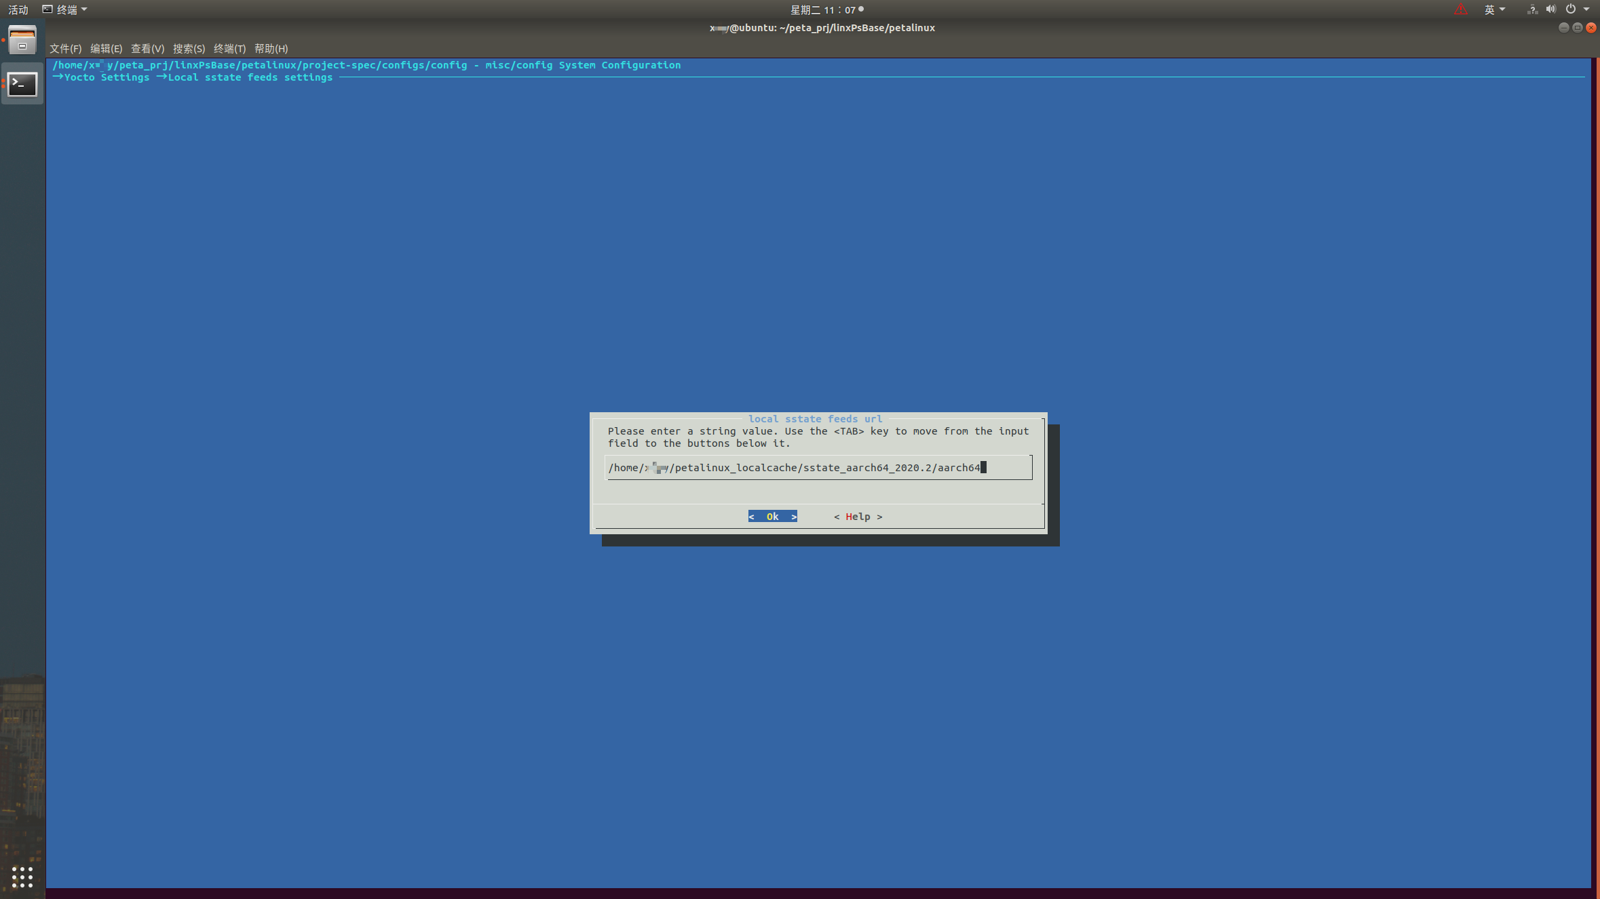
Task: Click the sstate feeds url text field
Action: click(x=818, y=467)
